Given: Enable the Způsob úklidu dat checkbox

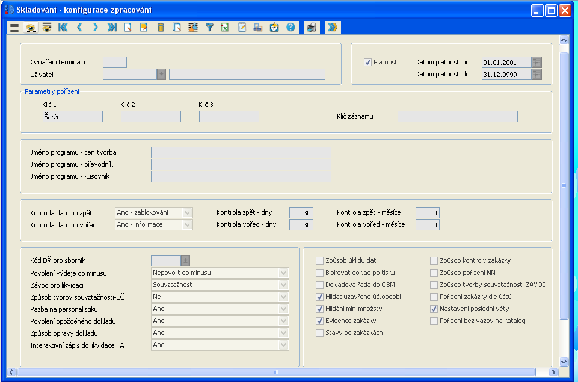Looking at the screenshot, I should tap(319, 260).
